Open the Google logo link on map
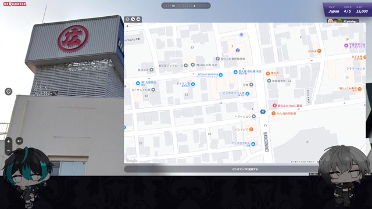The height and width of the screenshot is (209, 372). pos(131,160)
